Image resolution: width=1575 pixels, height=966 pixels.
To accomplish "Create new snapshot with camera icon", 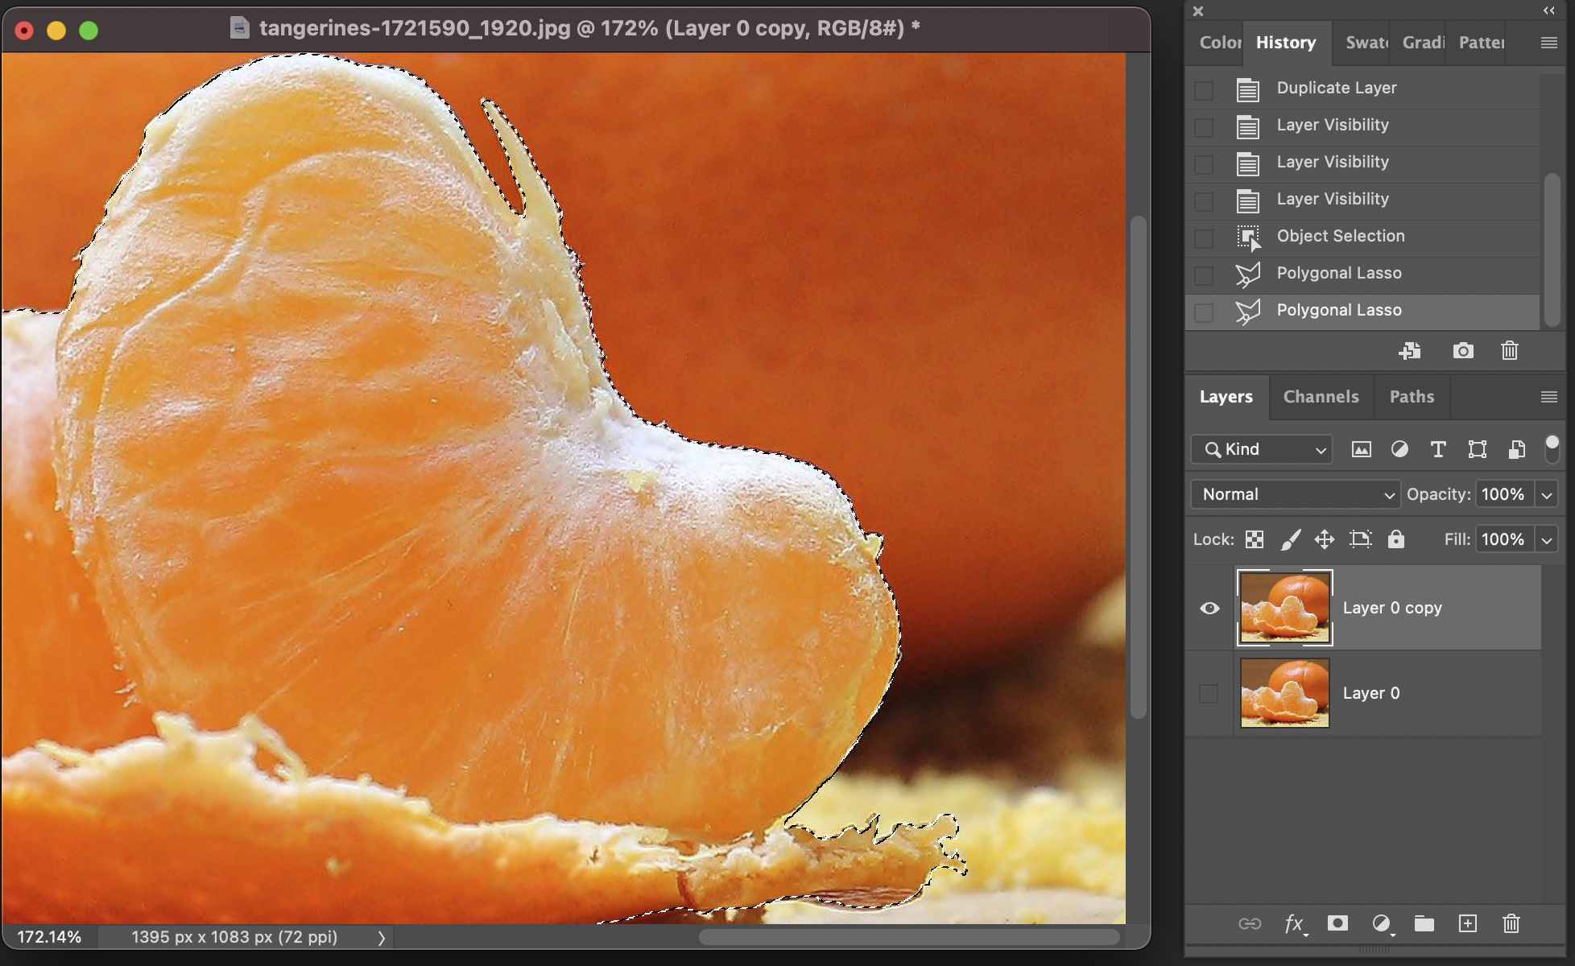I will click(x=1463, y=351).
